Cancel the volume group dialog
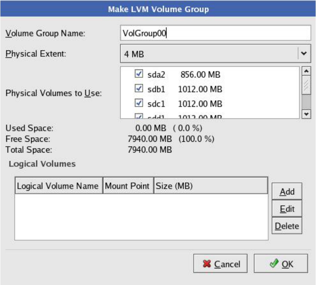 220,264
